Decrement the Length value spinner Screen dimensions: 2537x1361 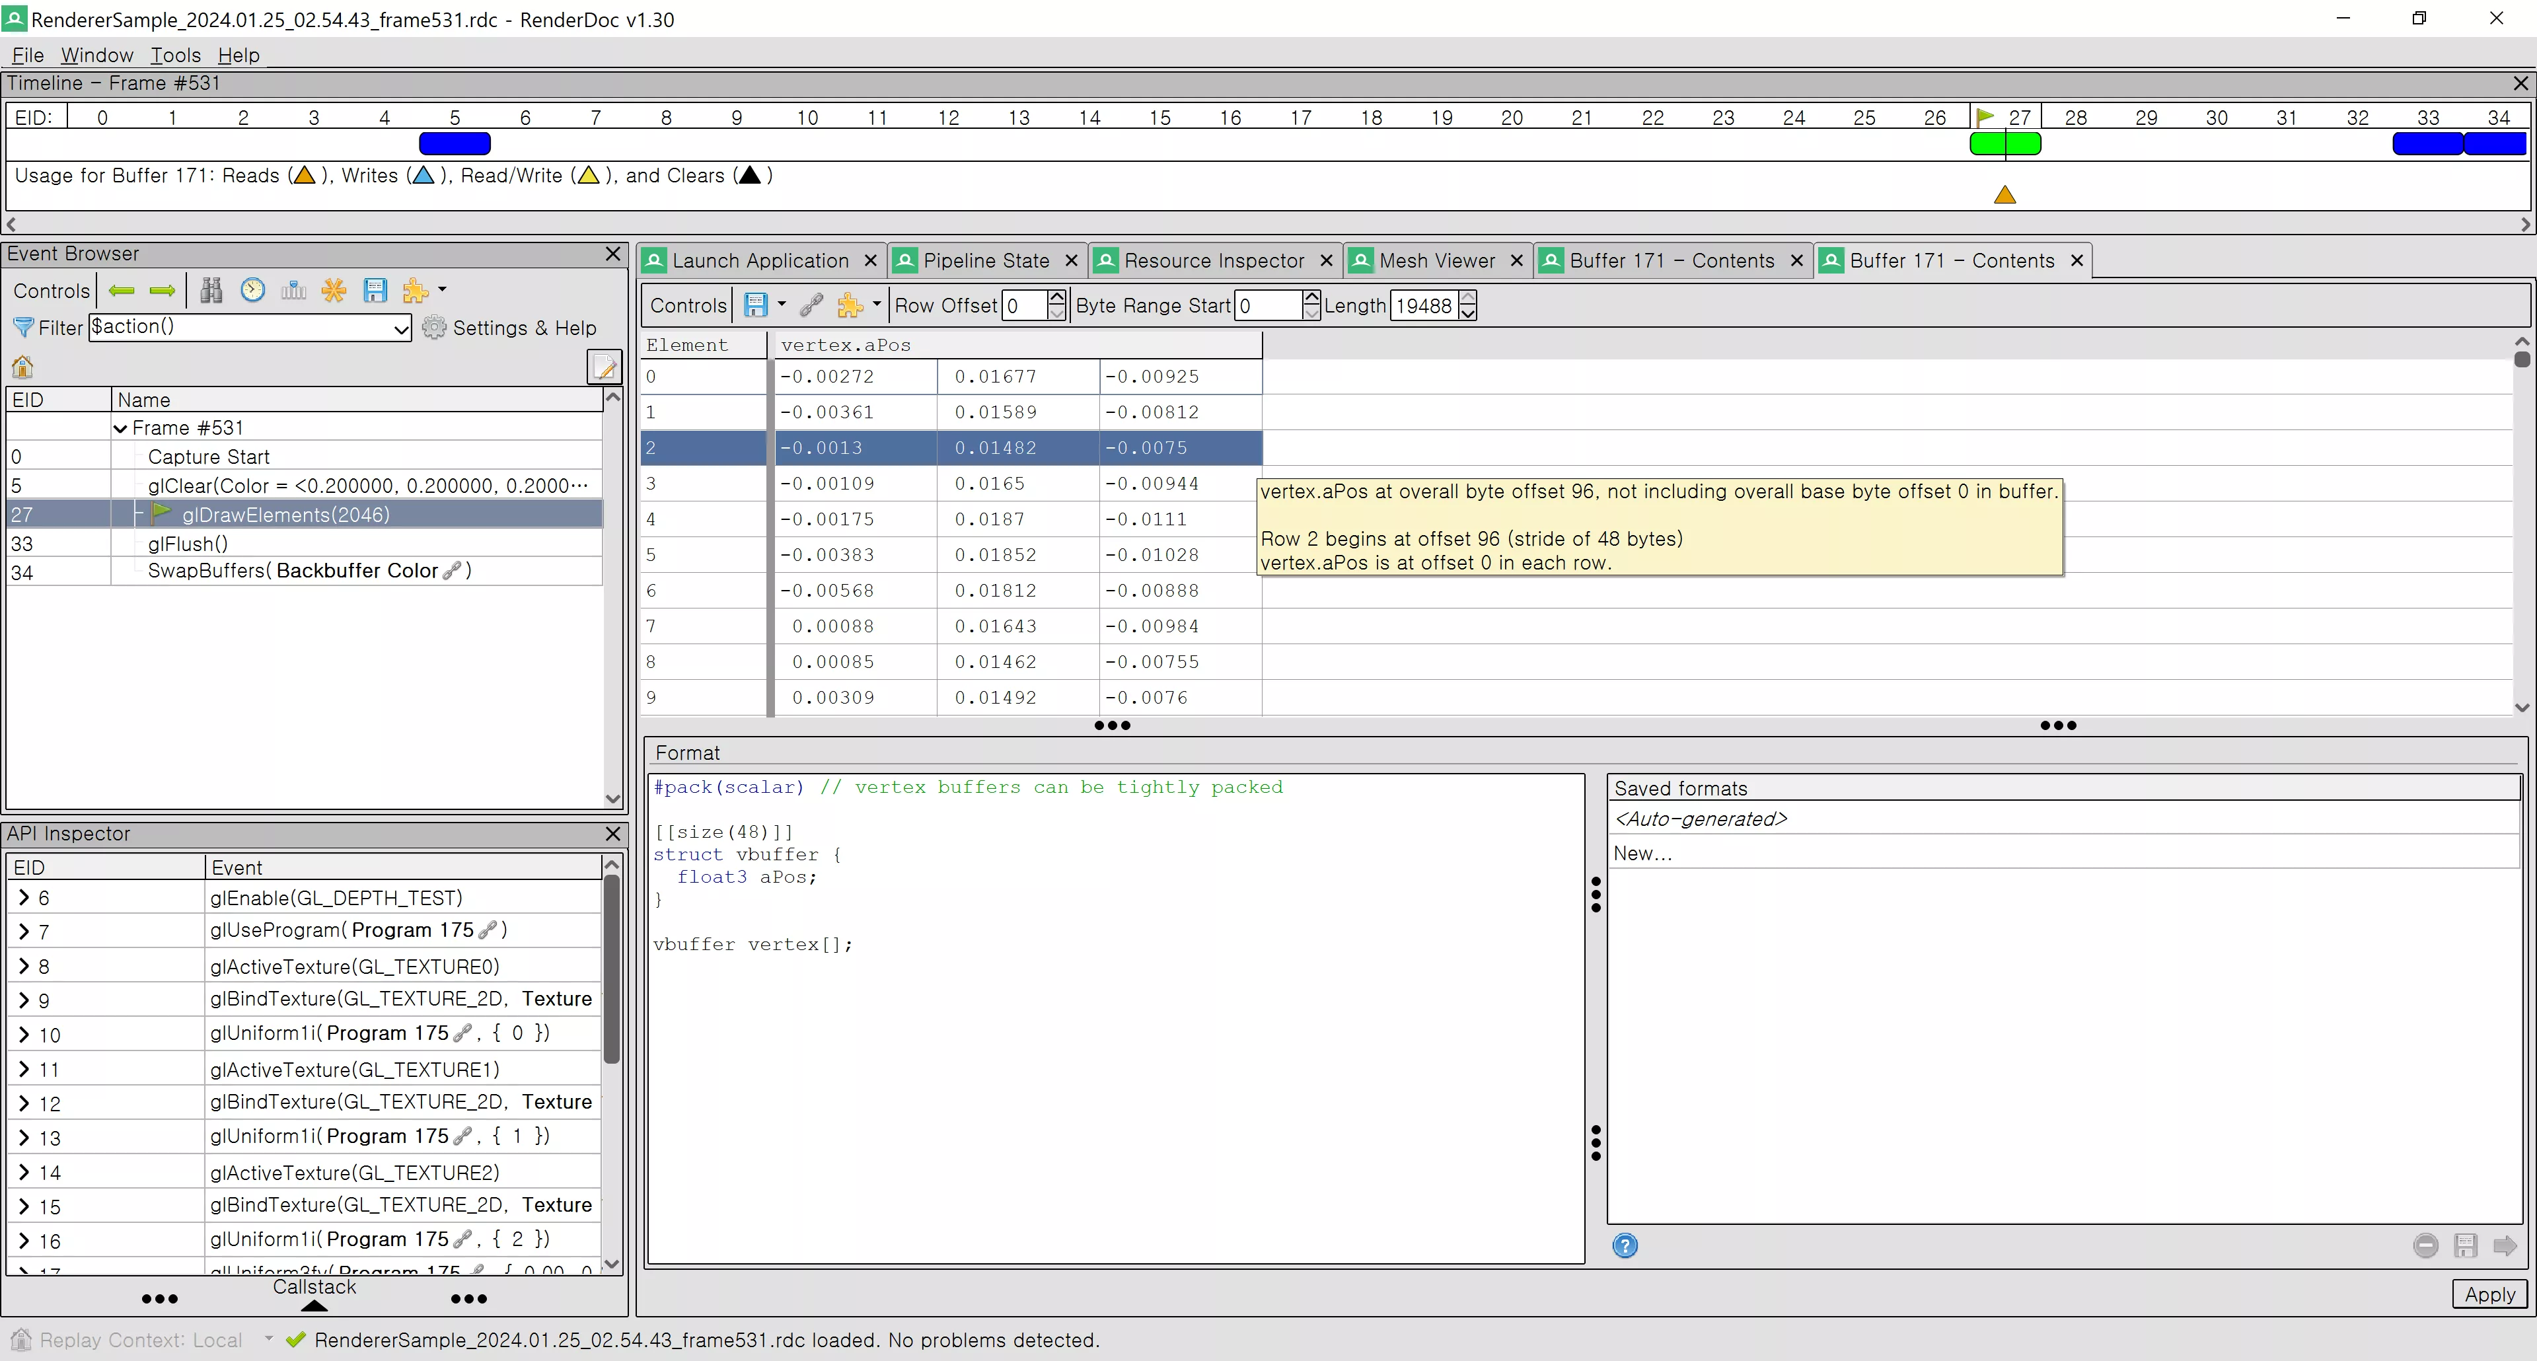point(1467,313)
